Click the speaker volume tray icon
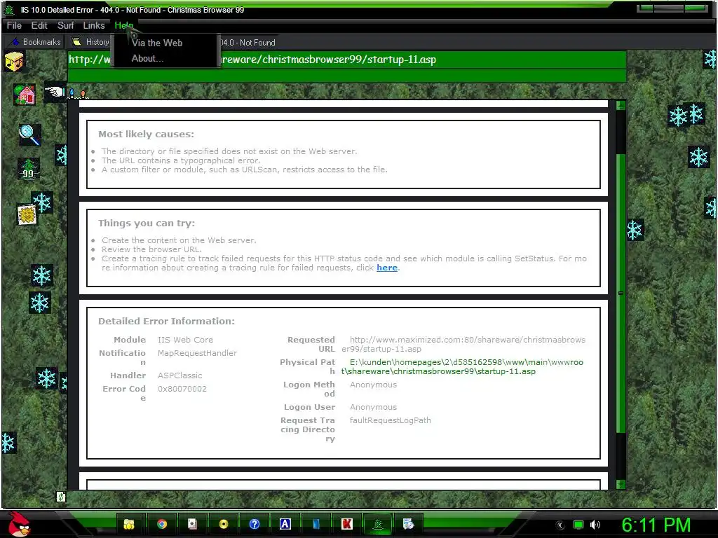The height and width of the screenshot is (538, 718). point(595,525)
